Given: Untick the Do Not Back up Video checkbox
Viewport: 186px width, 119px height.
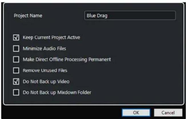Looking at the screenshot, I should click(x=16, y=81).
